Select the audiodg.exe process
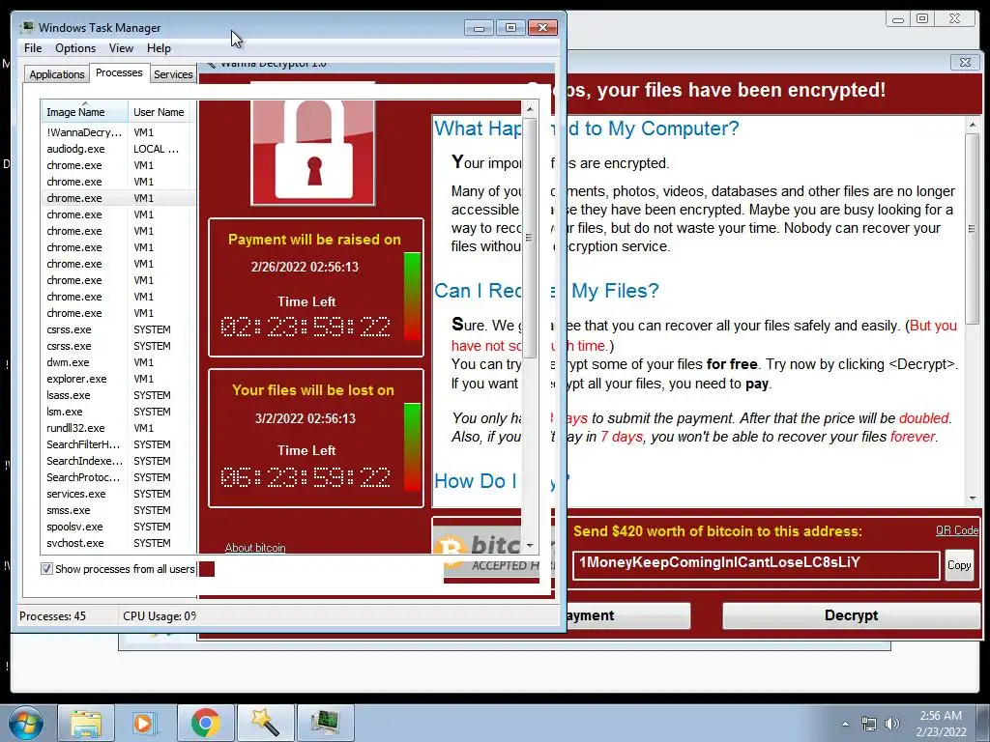 click(119, 149)
